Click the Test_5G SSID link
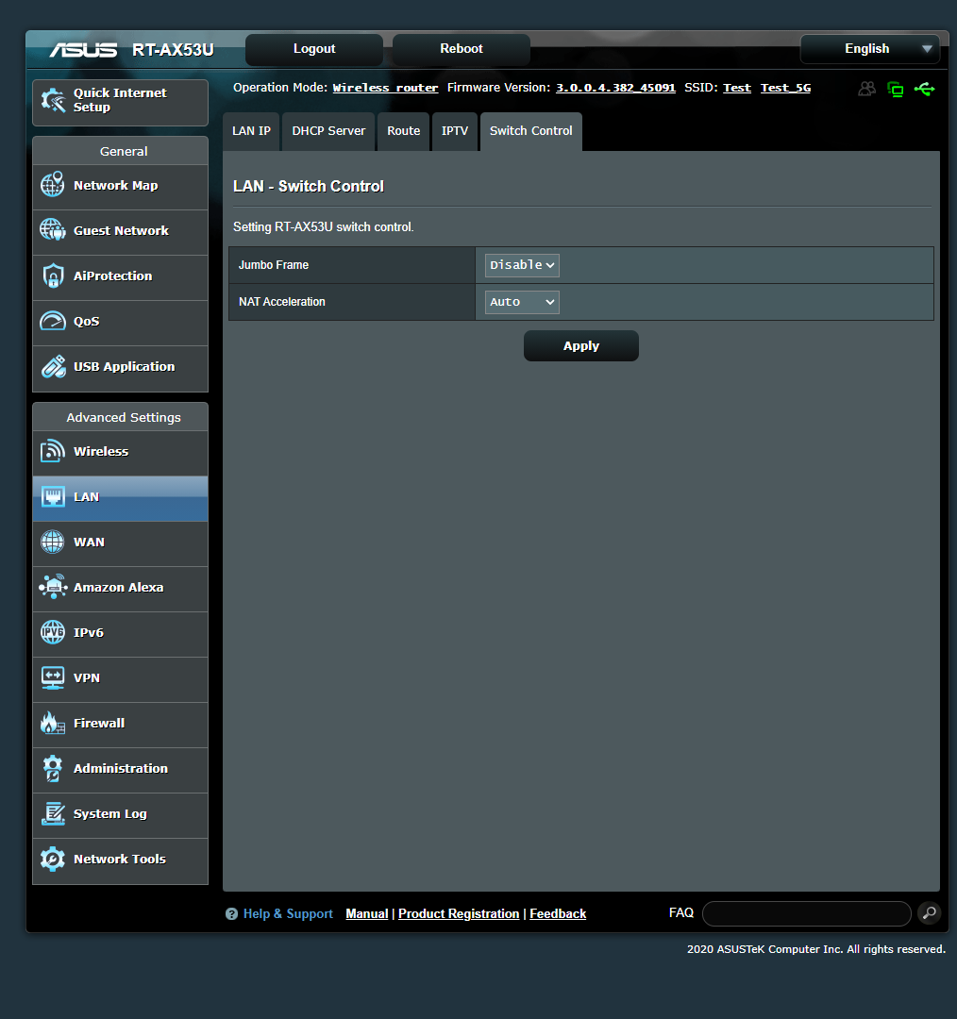The width and height of the screenshot is (957, 1019). click(x=786, y=88)
